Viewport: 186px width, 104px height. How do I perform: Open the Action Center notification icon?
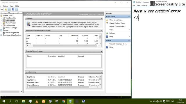[x=164, y=101]
